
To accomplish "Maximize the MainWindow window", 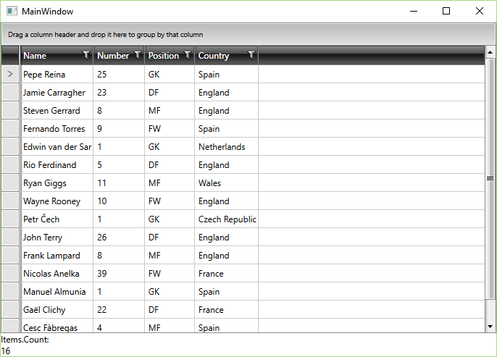I will coord(446,12).
